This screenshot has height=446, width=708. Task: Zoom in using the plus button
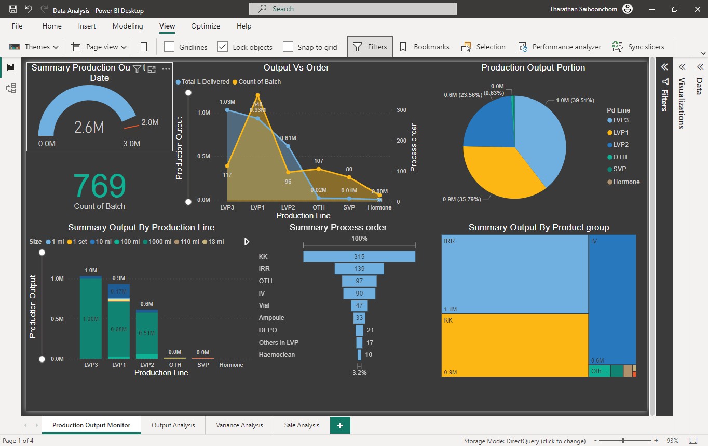[x=656, y=441]
